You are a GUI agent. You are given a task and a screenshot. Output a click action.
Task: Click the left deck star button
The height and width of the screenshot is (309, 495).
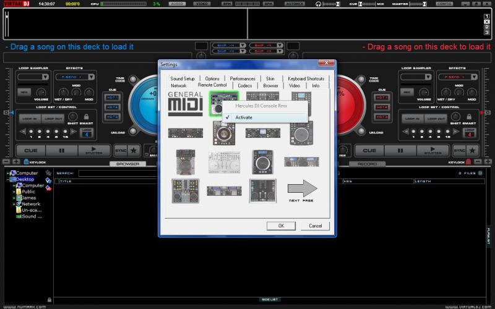pos(134,150)
